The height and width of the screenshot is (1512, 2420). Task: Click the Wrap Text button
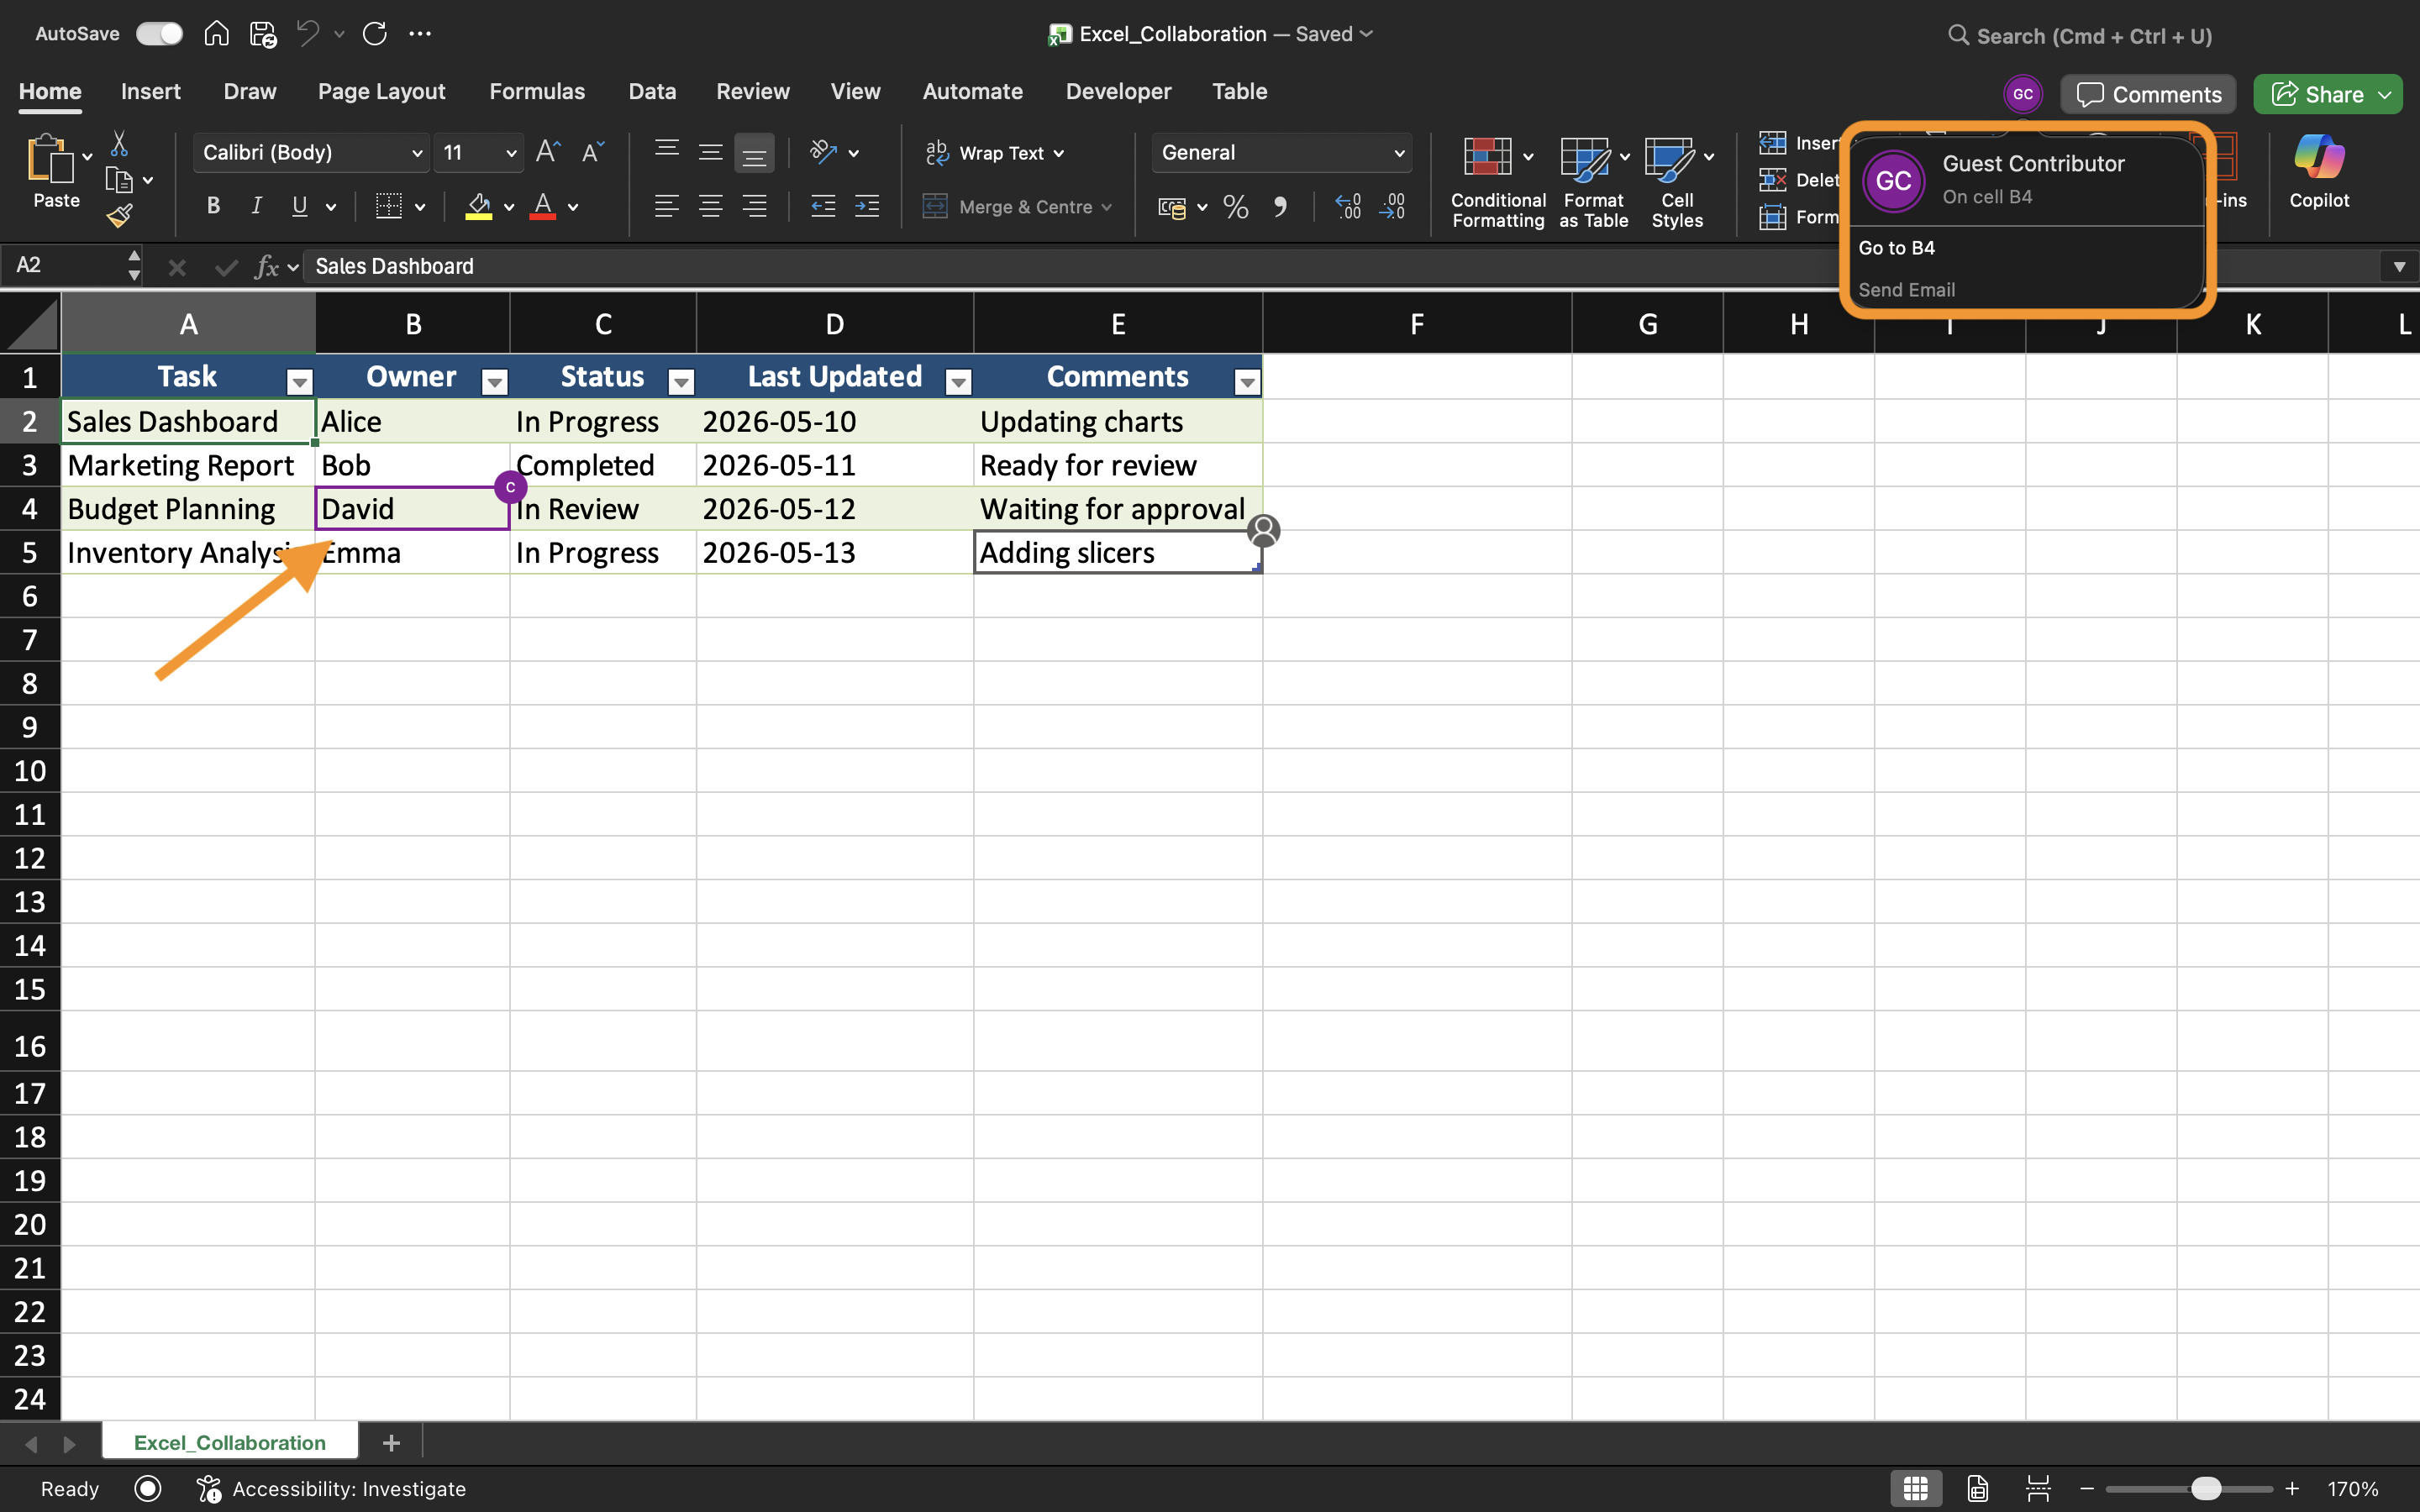995,153
